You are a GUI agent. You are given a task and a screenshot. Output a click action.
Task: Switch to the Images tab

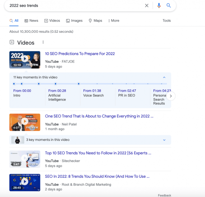tap(74, 21)
